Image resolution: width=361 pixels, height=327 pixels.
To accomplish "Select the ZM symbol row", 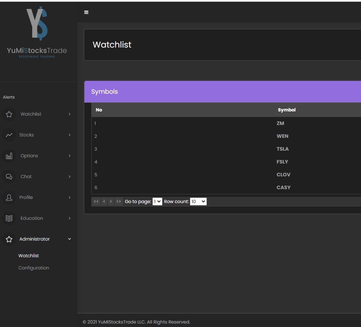I will point(226,123).
